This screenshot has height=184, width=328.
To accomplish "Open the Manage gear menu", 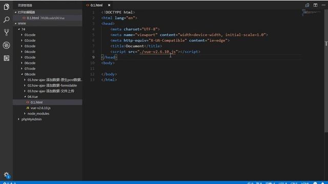I will (7, 175).
